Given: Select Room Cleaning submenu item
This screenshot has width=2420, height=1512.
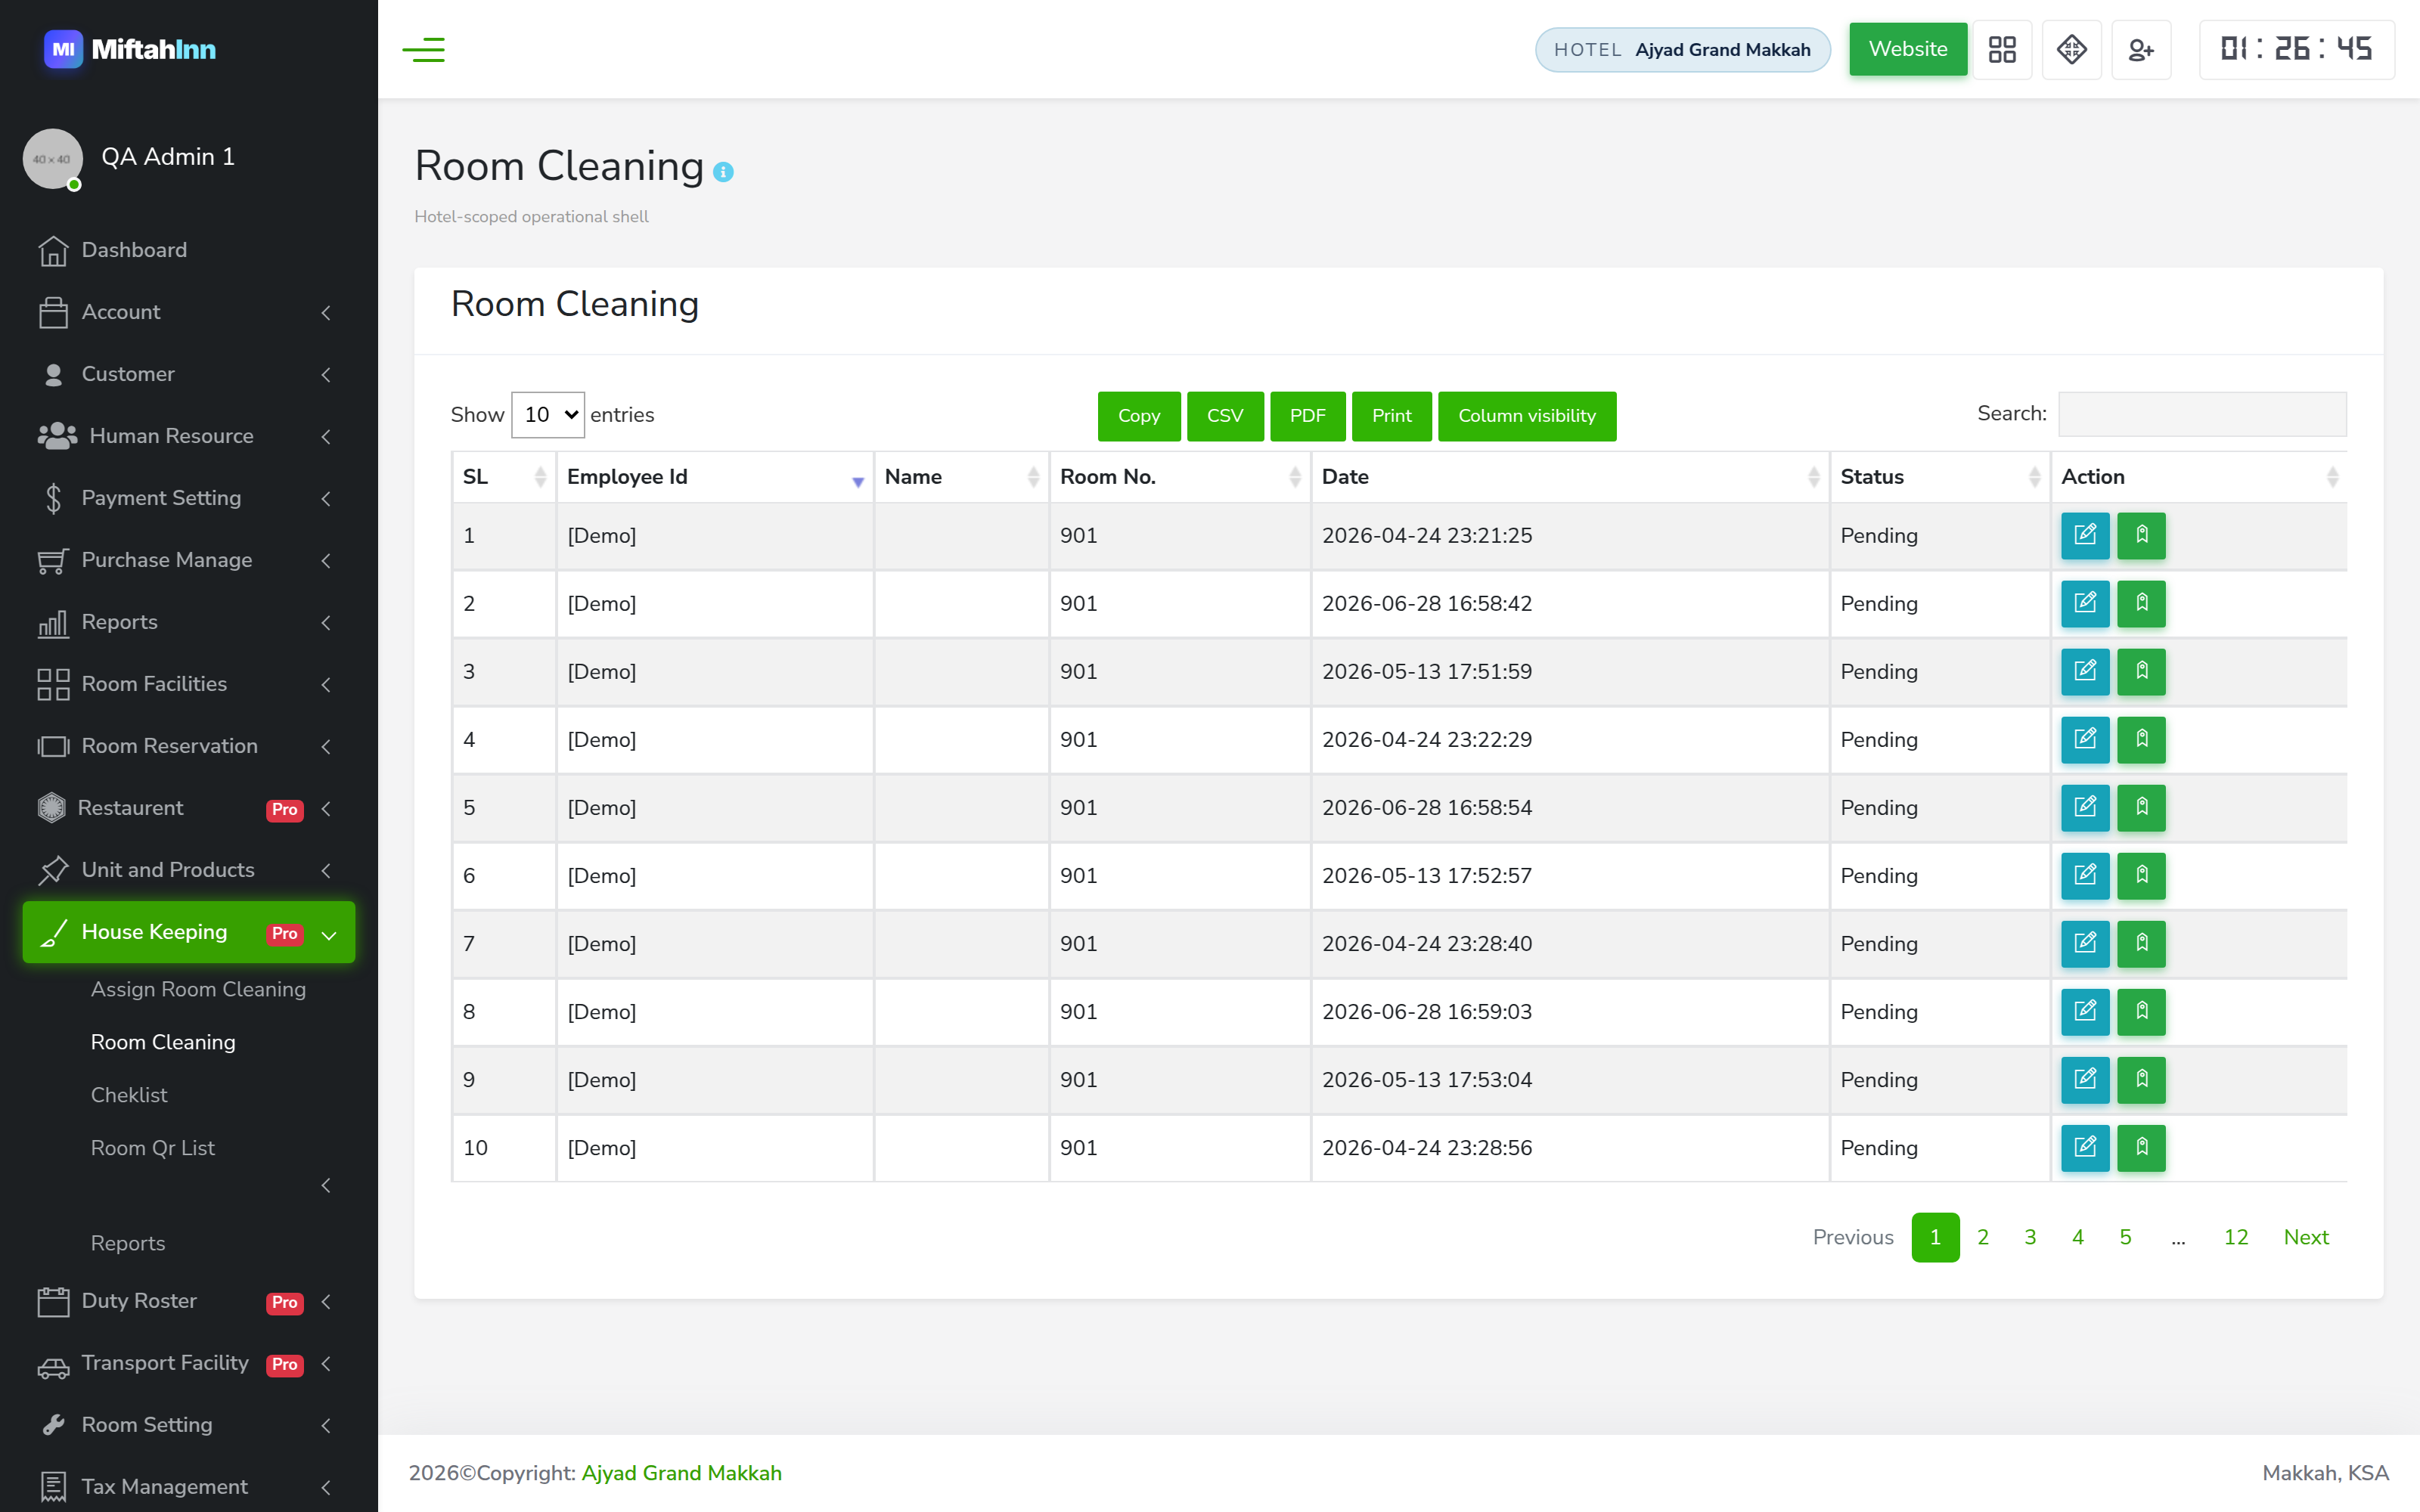Looking at the screenshot, I should point(163,1042).
